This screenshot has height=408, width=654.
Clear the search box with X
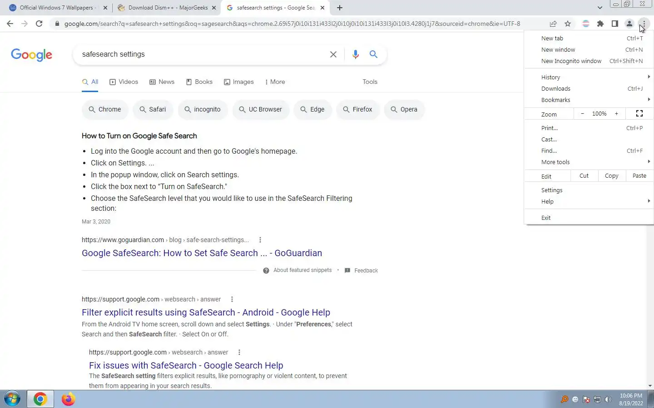333,54
